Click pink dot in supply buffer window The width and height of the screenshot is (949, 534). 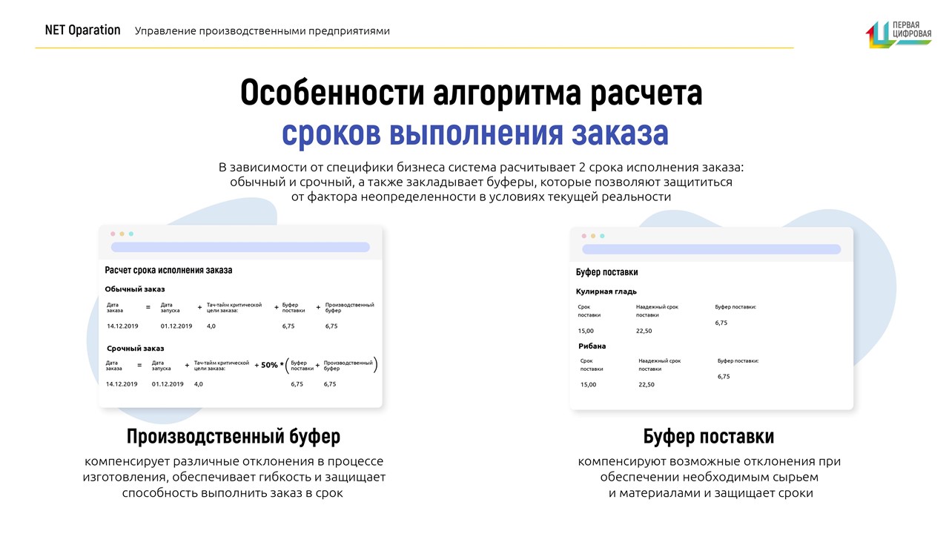tap(584, 236)
